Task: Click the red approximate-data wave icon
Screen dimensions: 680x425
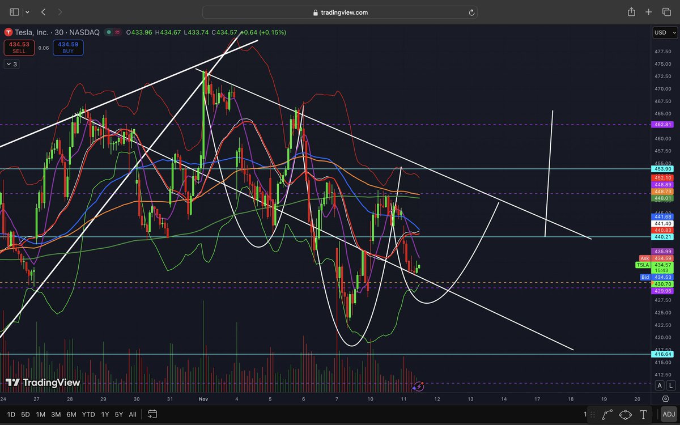Action: click(x=117, y=32)
